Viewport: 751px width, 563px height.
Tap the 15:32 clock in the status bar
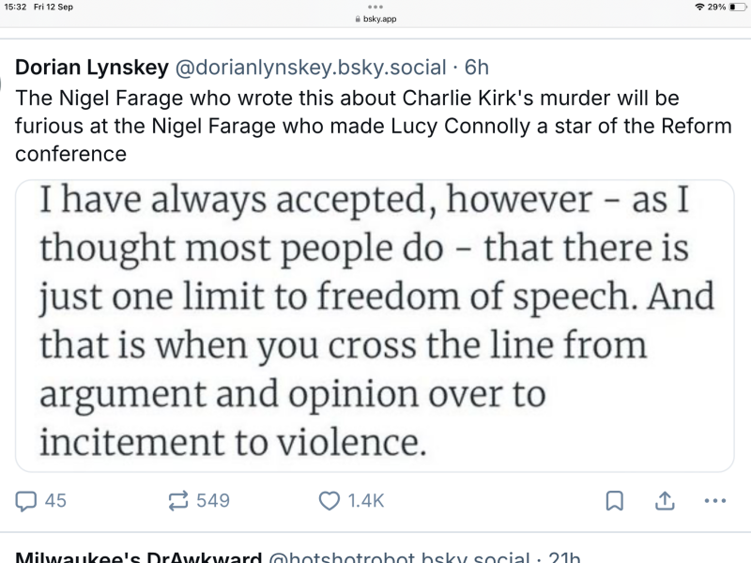[18, 8]
